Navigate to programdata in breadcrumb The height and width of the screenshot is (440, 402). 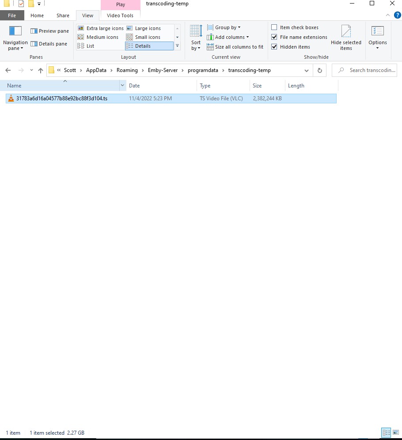click(x=203, y=70)
